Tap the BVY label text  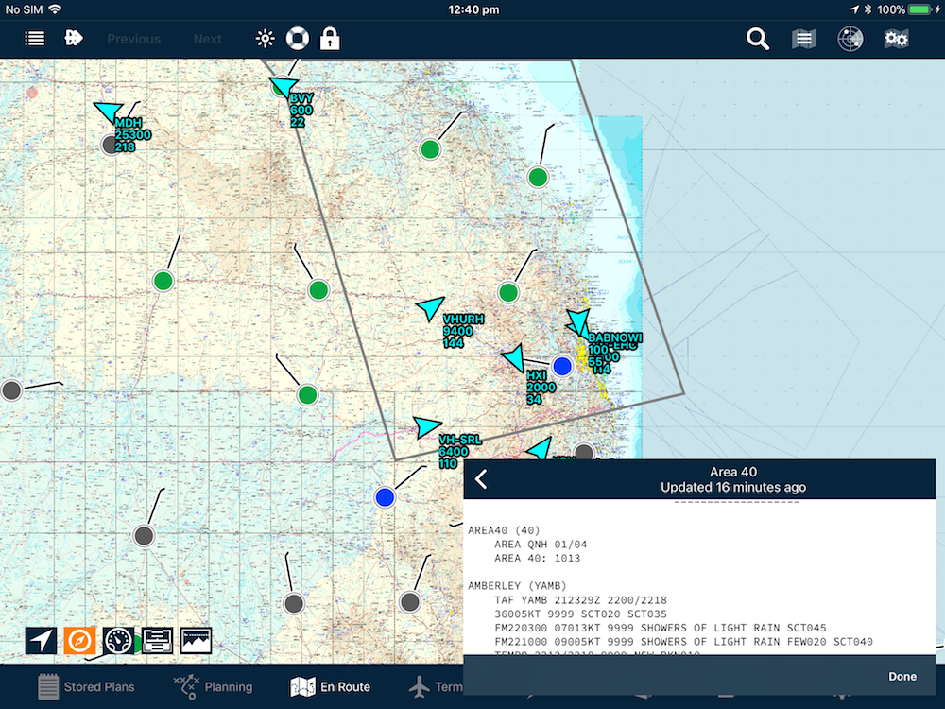[x=301, y=99]
